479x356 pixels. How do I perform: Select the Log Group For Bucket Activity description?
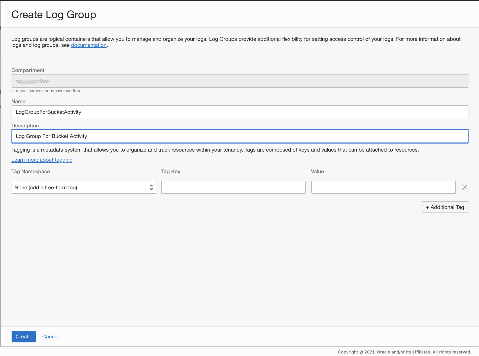pyautogui.click(x=51, y=136)
